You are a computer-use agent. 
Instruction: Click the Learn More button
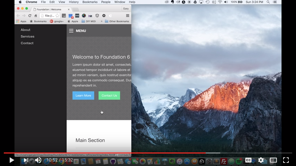click(x=83, y=96)
